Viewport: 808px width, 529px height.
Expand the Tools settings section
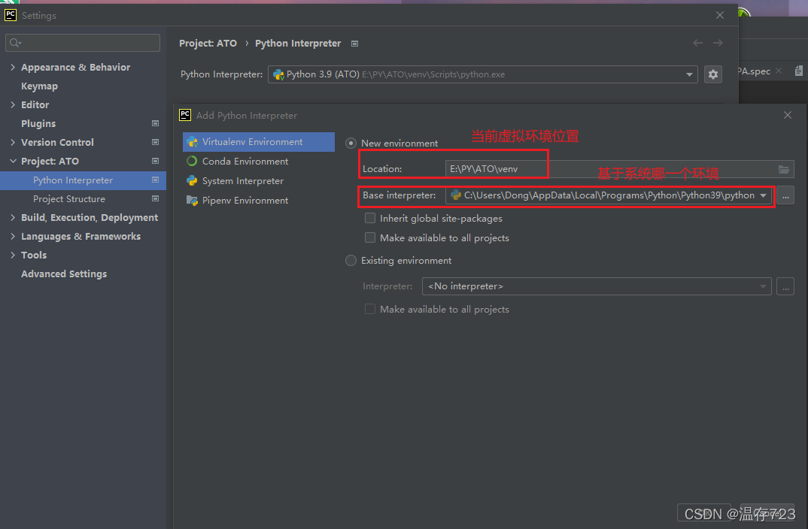pos(13,255)
